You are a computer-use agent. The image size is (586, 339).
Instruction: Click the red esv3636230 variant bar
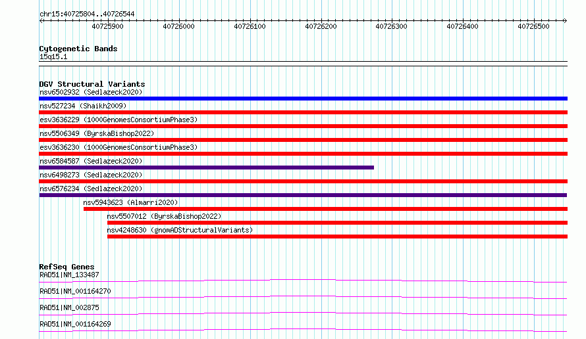[303, 154]
